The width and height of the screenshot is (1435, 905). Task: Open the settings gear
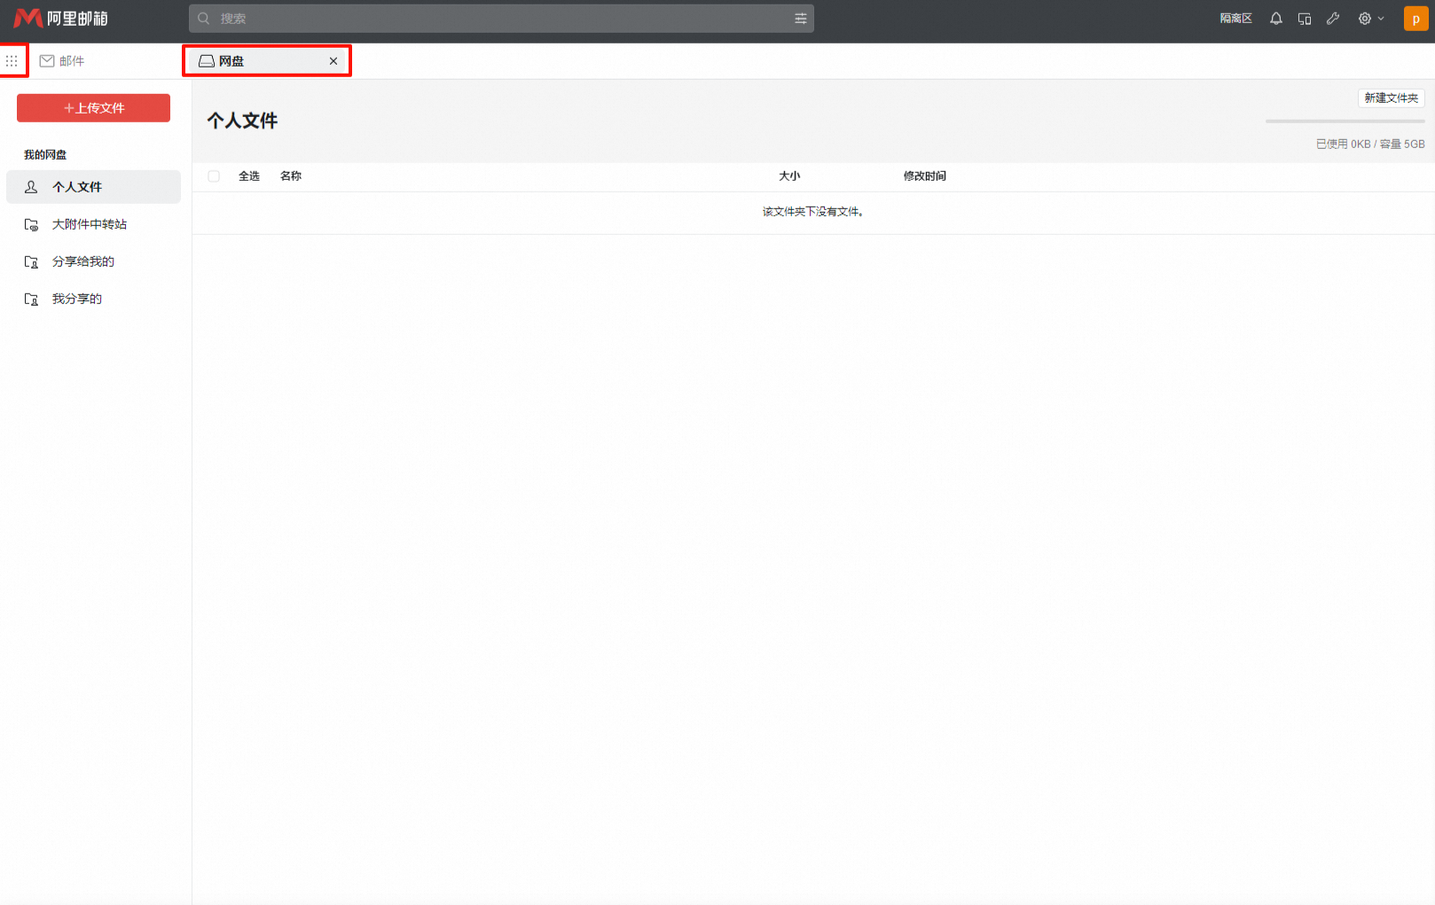click(x=1365, y=19)
